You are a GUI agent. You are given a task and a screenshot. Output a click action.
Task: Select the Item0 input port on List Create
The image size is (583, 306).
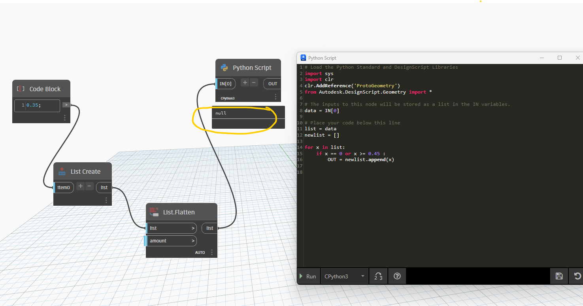click(64, 188)
